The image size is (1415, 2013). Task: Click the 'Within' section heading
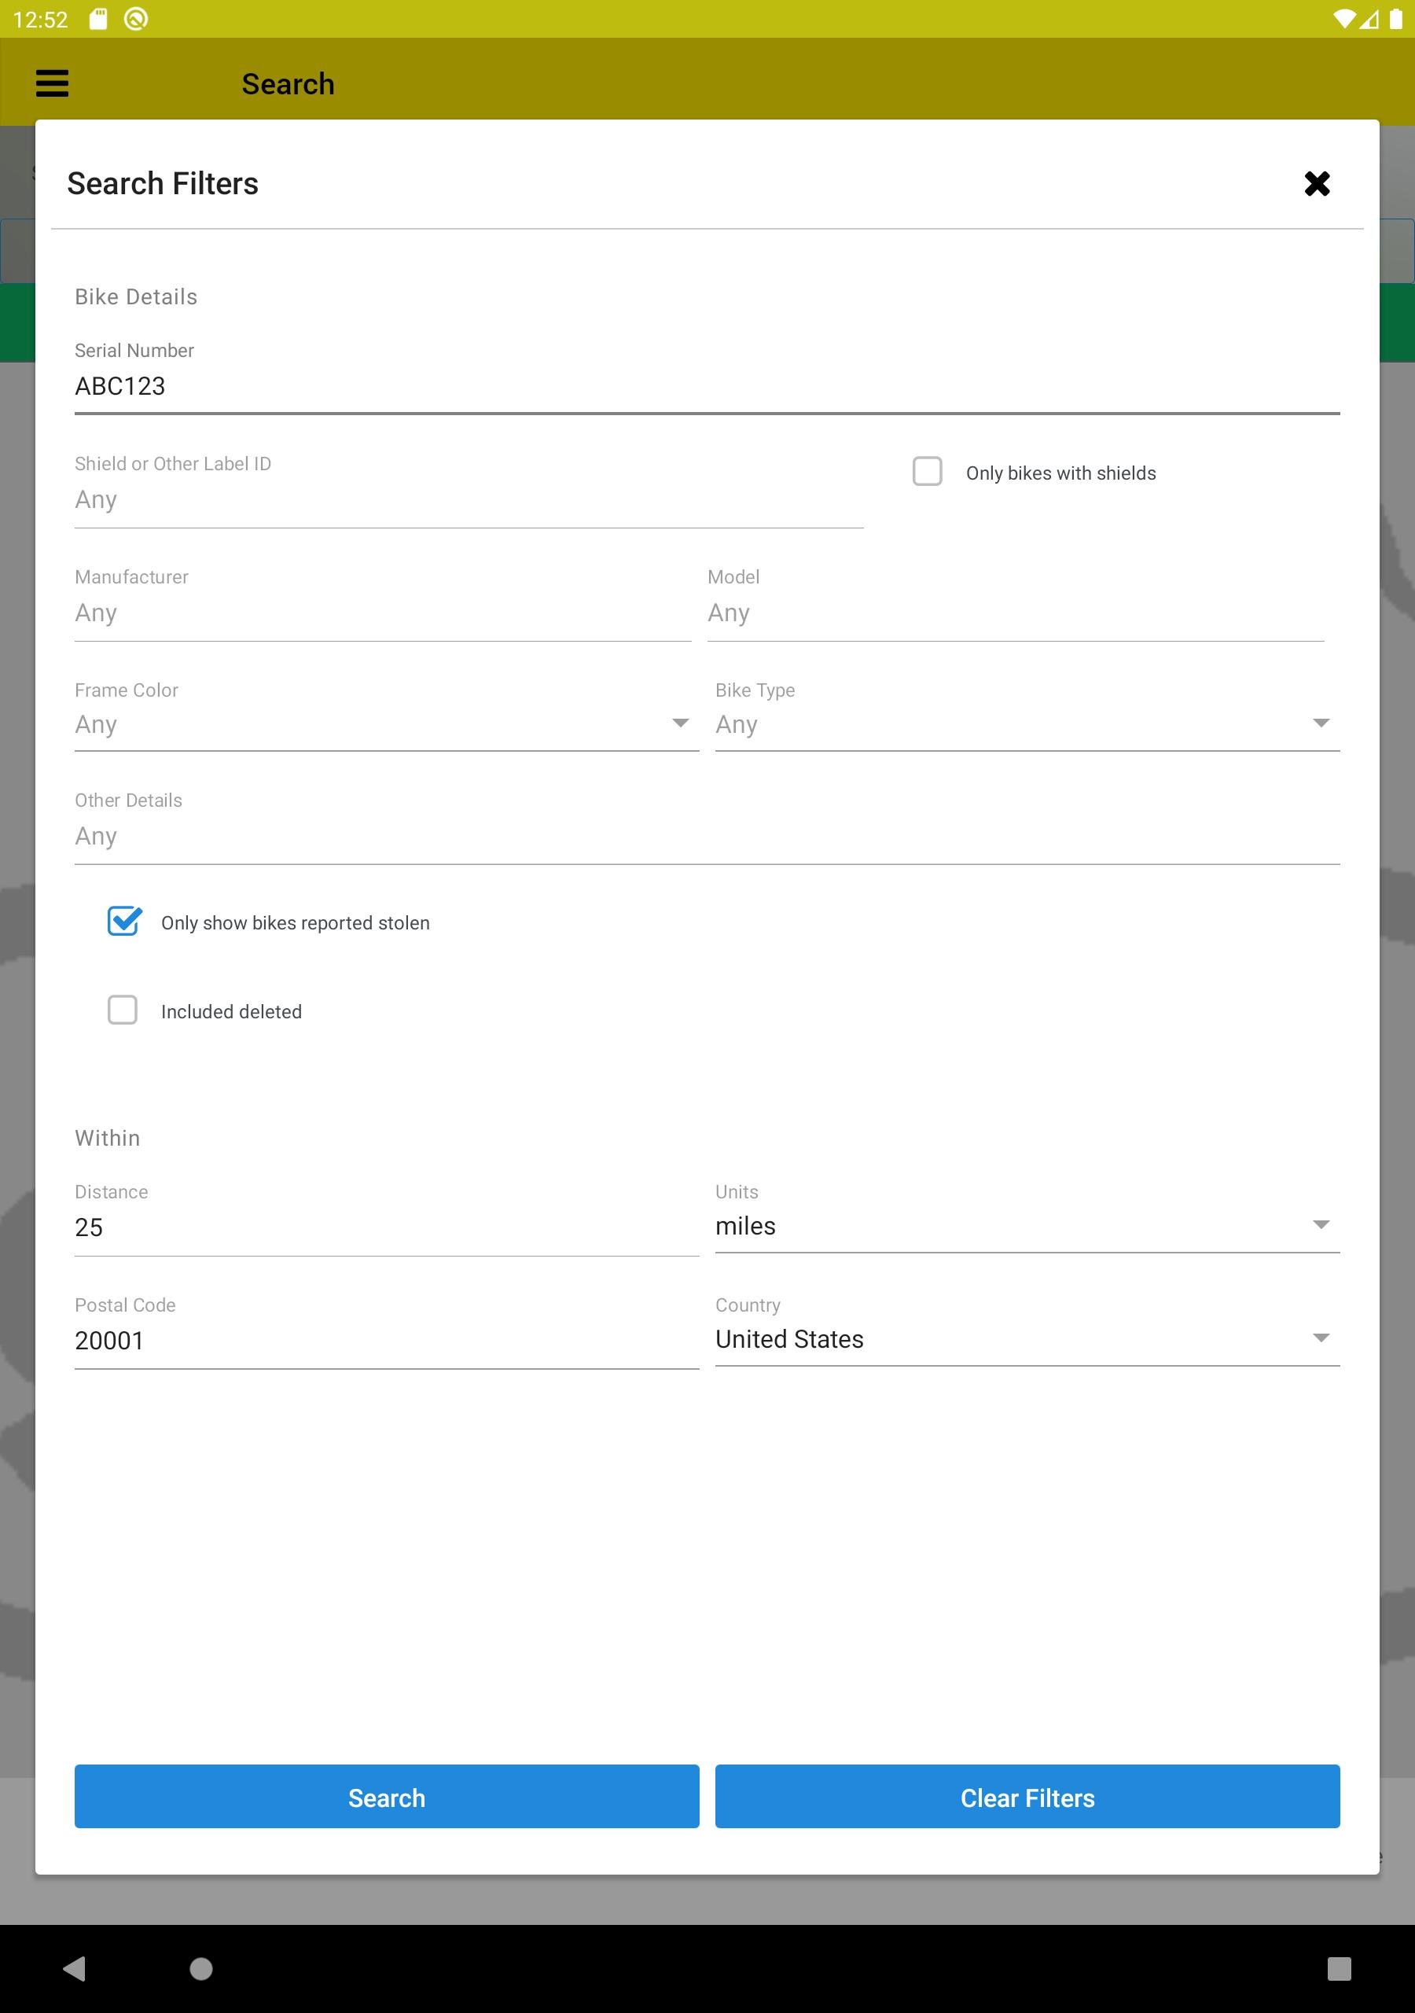point(107,1138)
